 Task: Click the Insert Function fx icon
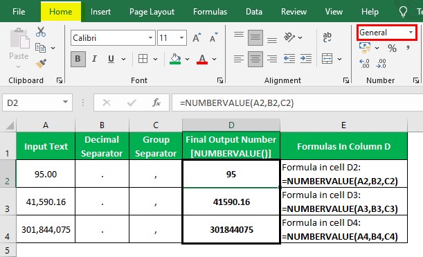(x=156, y=103)
